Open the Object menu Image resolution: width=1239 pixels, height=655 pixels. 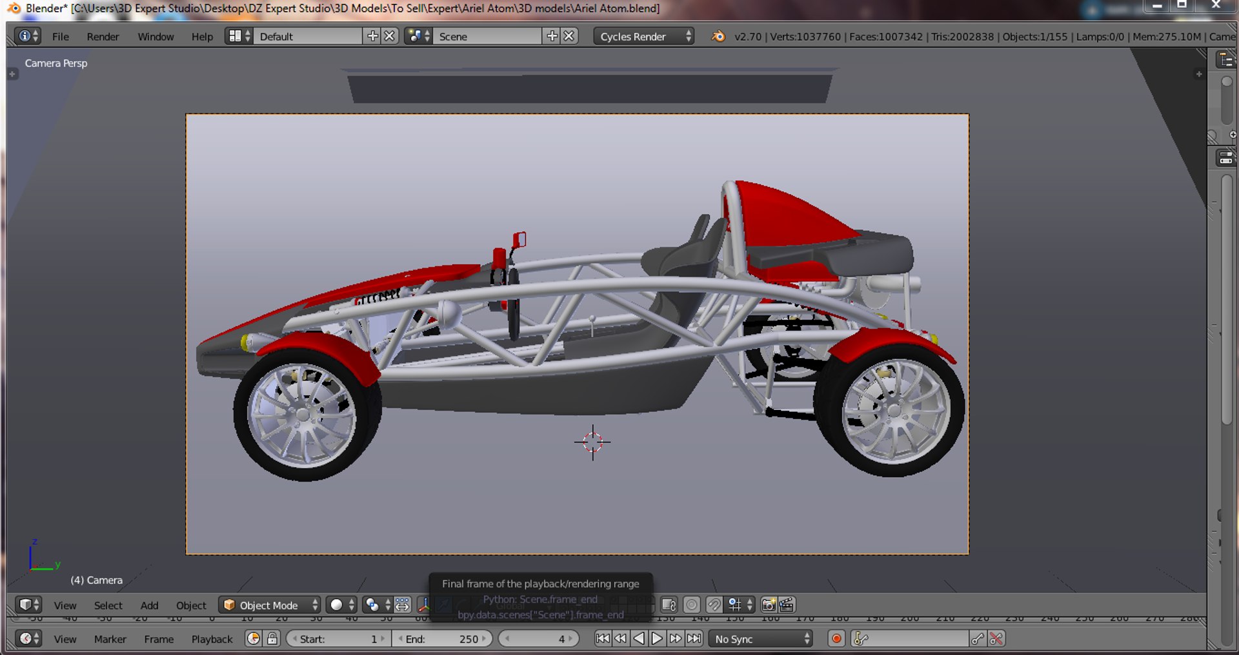[x=191, y=605]
